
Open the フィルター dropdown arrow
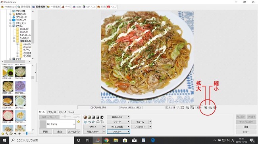pyautogui.click(x=129, y=131)
